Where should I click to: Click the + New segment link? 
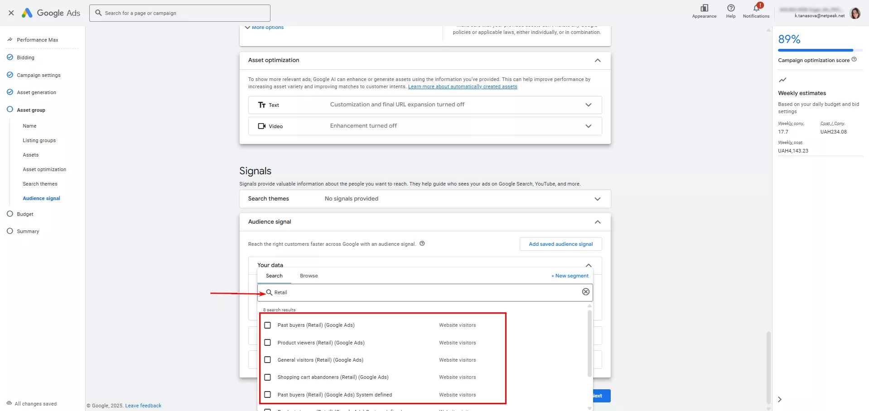[570, 276]
